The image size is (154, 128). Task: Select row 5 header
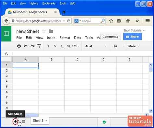tap(7, 87)
